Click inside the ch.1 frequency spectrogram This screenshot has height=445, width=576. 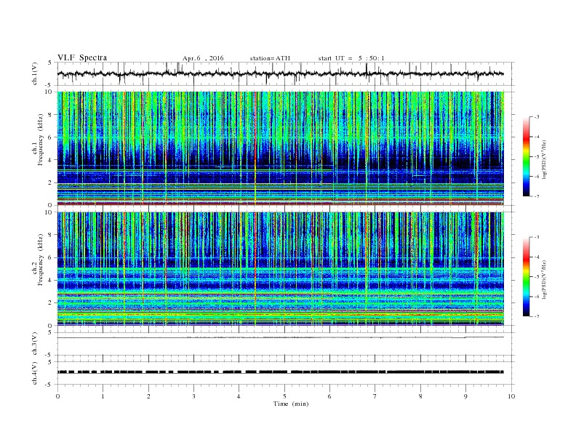280,148
